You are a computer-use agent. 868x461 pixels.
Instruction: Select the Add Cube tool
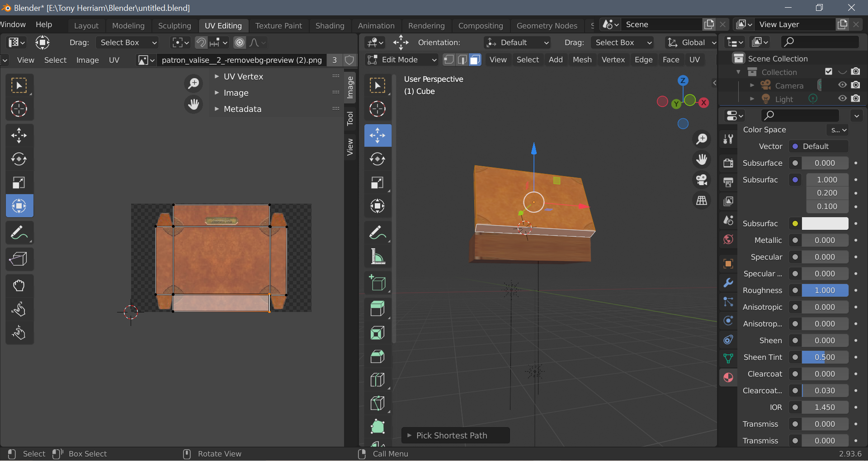click(377, 283)
